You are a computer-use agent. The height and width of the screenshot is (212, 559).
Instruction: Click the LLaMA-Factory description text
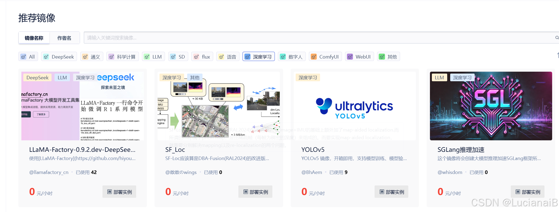(82, 158)
